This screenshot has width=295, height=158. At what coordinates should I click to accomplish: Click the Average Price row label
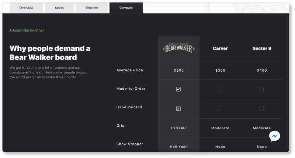129,70
